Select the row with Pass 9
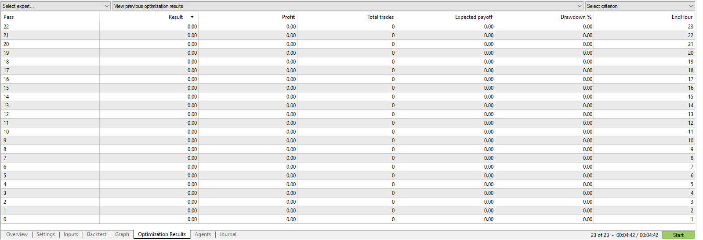The width and height of the screenshot is (703, 240). (x=348, y=141)
